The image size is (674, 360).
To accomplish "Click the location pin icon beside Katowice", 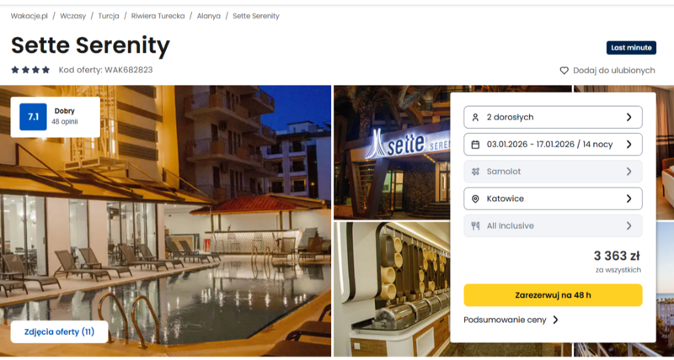I will pos(475,199).
